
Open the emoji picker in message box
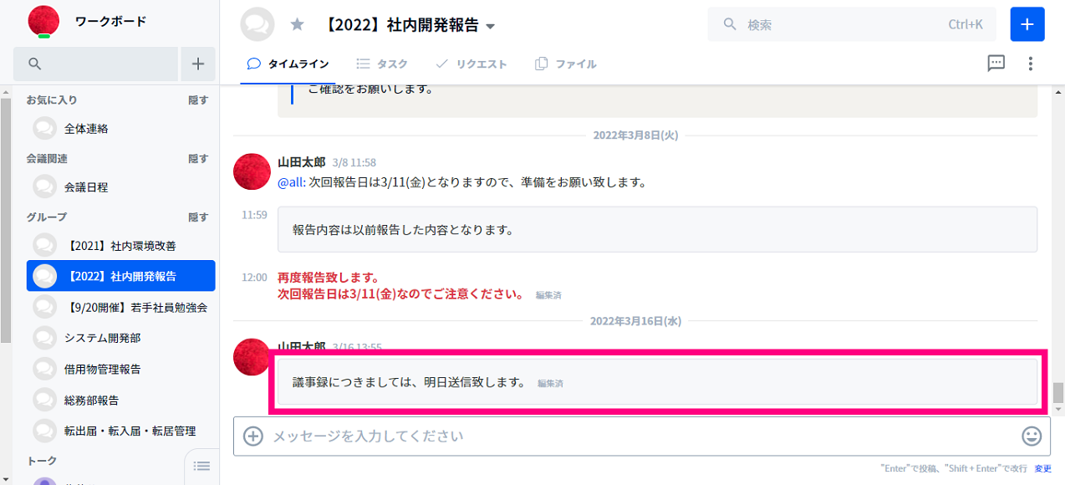1032,436
